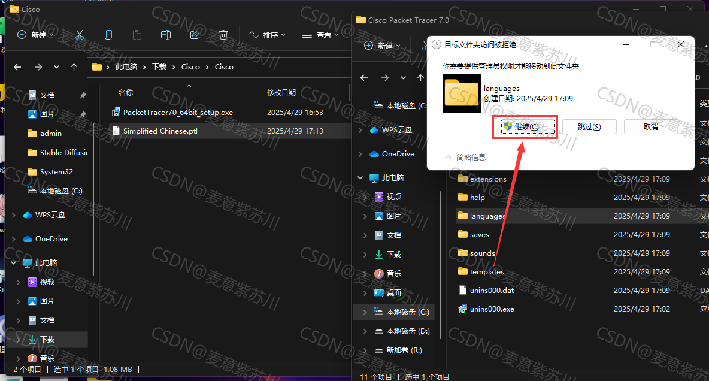The image size is (709, 381).
Task: Select the languages folder in the file list
Action: (487, 216)
